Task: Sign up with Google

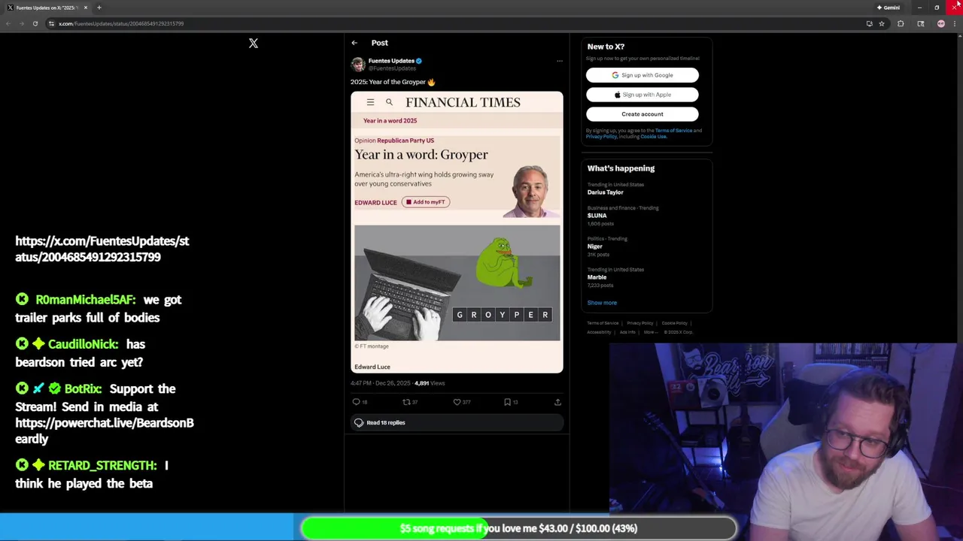Action: [643, 75]
